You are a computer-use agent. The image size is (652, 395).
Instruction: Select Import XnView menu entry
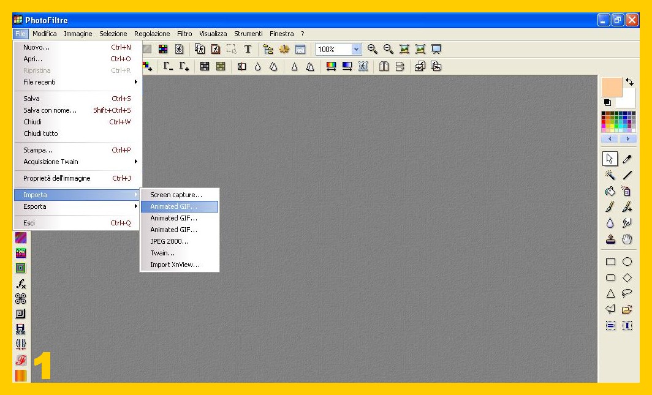pos(175,265)
